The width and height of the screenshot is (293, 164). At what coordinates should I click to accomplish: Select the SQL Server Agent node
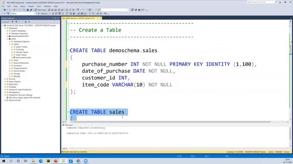click(24, 97)
